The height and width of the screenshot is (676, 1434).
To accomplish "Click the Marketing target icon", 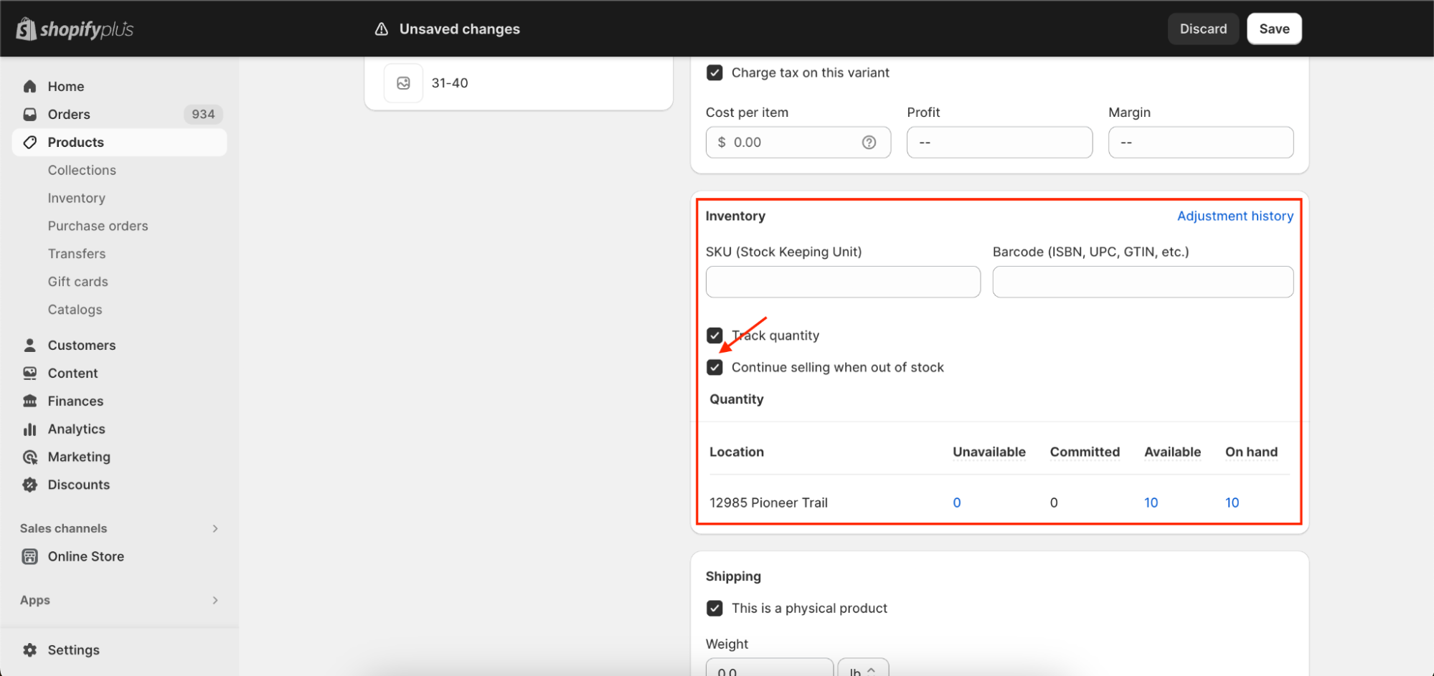I will pos(30,457).
